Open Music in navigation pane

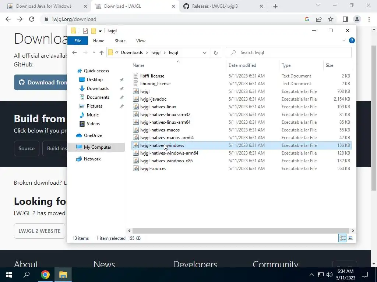(x=92, y=115)
